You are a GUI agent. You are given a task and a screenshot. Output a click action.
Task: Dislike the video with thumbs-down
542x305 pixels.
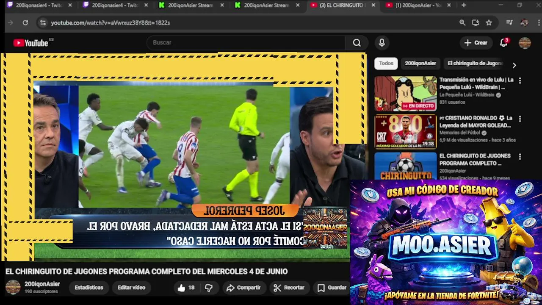coord(209,288)
